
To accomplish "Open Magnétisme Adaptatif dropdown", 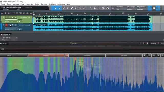I will click(x=141, y=9).
